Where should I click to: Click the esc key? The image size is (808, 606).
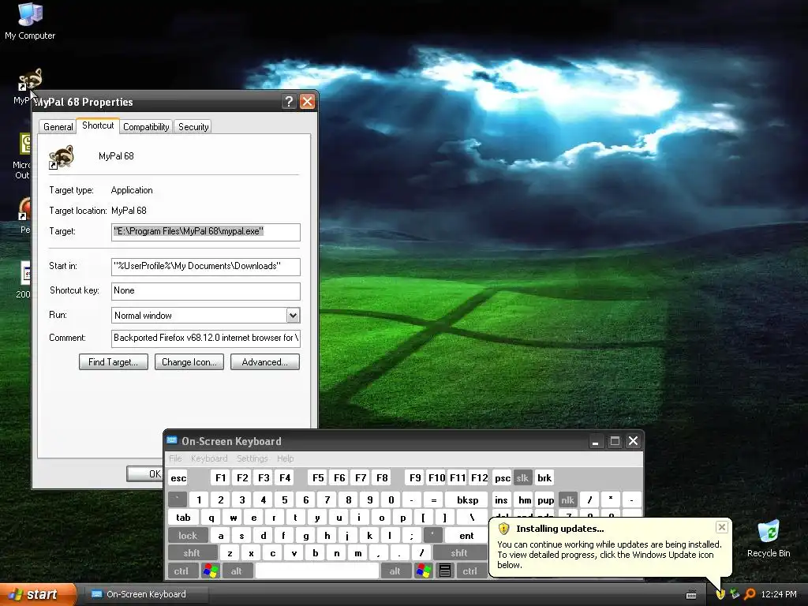178,477
